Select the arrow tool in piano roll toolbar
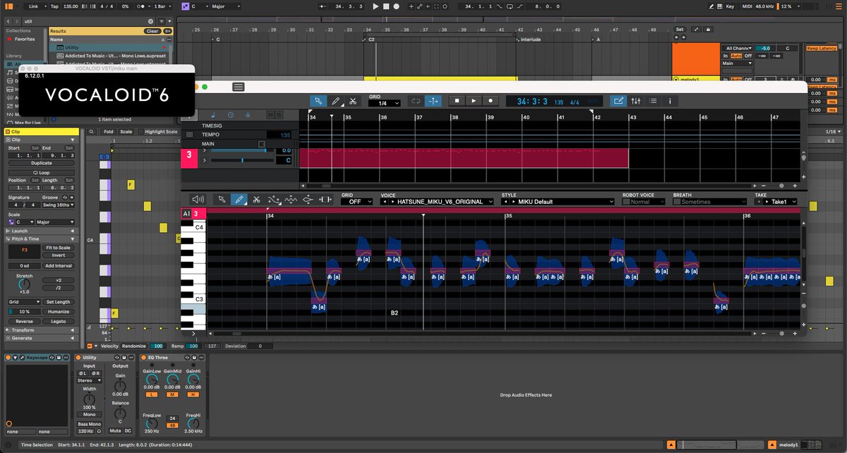Viewport: 847px width, 453px height. (222, 200)
